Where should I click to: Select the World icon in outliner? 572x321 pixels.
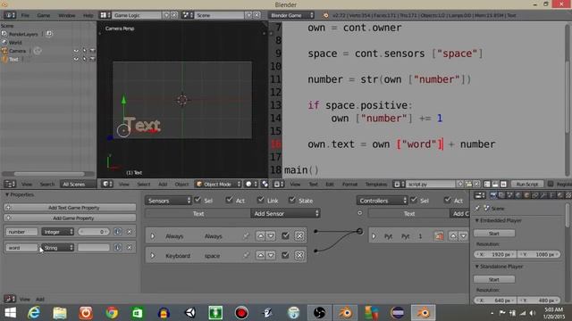coord(4,42)
